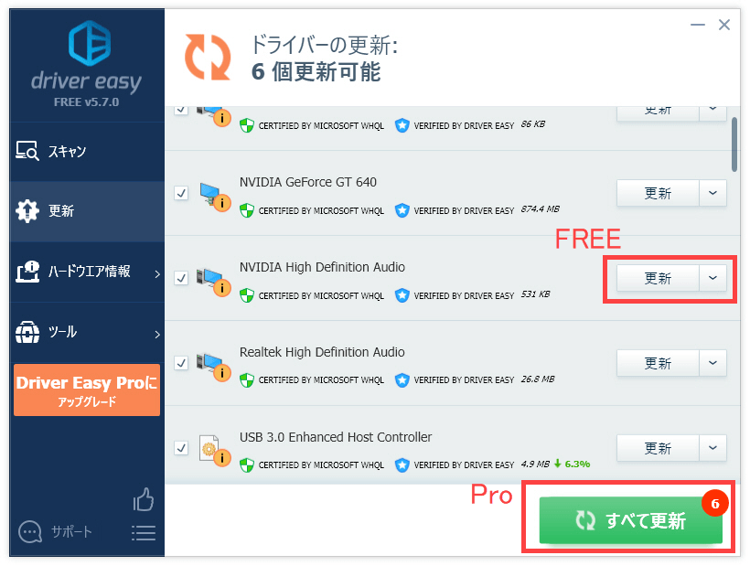This screenshot has width=750, height=566.
Task: Click Driver Easy Proにアップグレード orange button
Action: tap(87, 390)
